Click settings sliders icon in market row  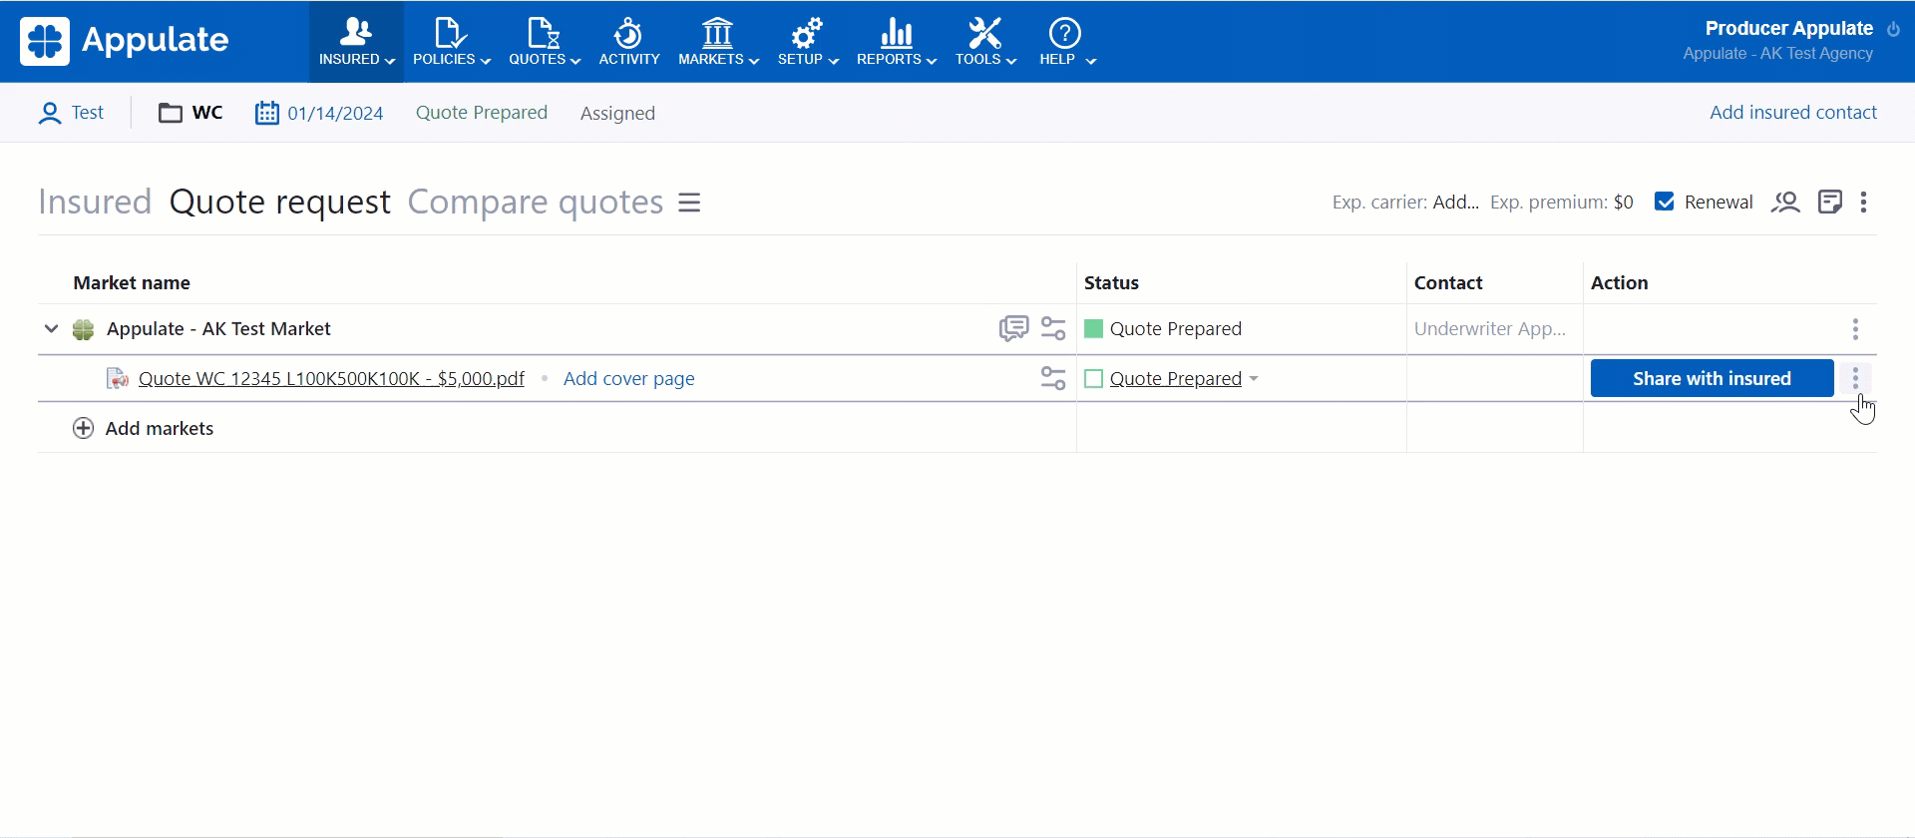(1053, 328)
